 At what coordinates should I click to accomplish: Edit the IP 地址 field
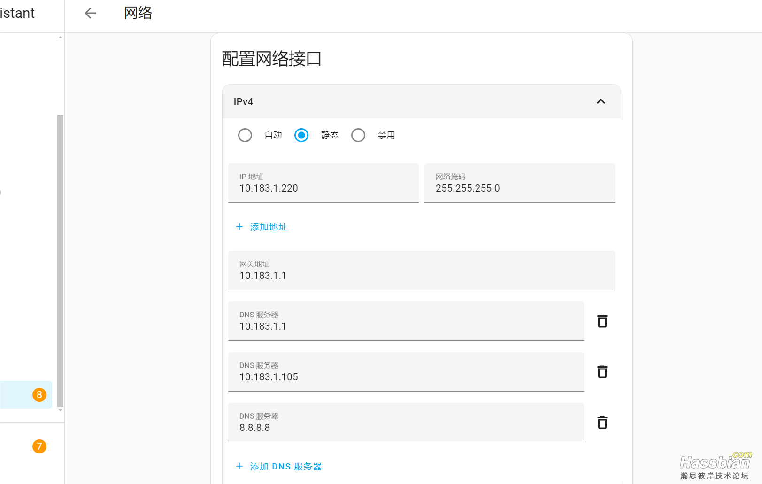(x=323, y=183)
